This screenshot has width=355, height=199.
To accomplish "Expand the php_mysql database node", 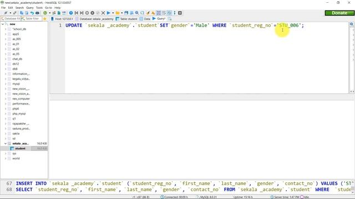I will [x=6, y=114].
